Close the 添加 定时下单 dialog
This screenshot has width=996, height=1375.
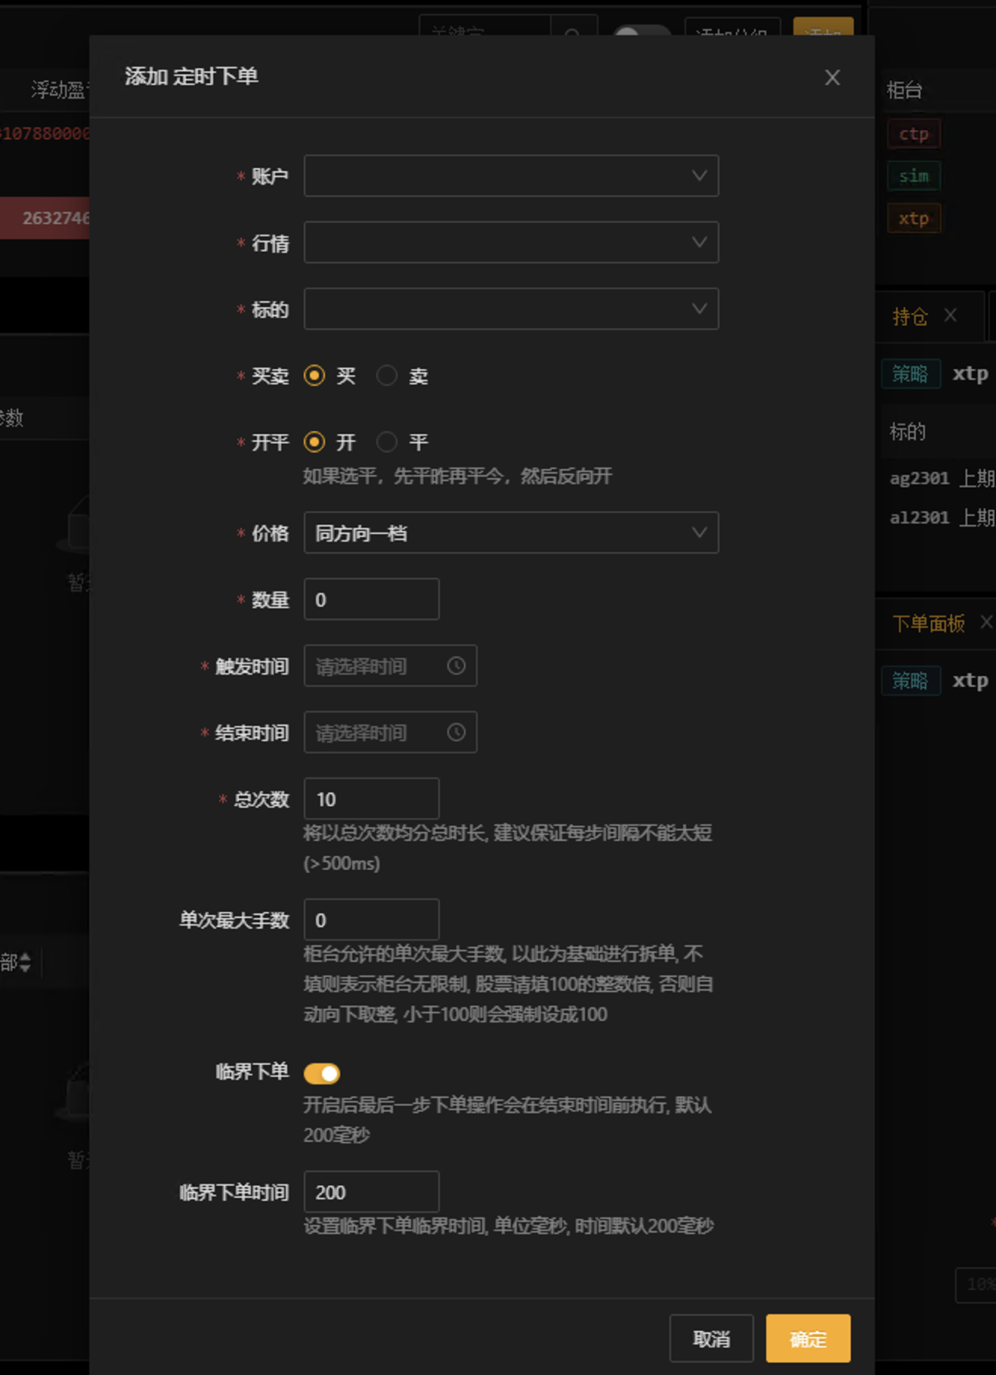click(x=832, y=77)
